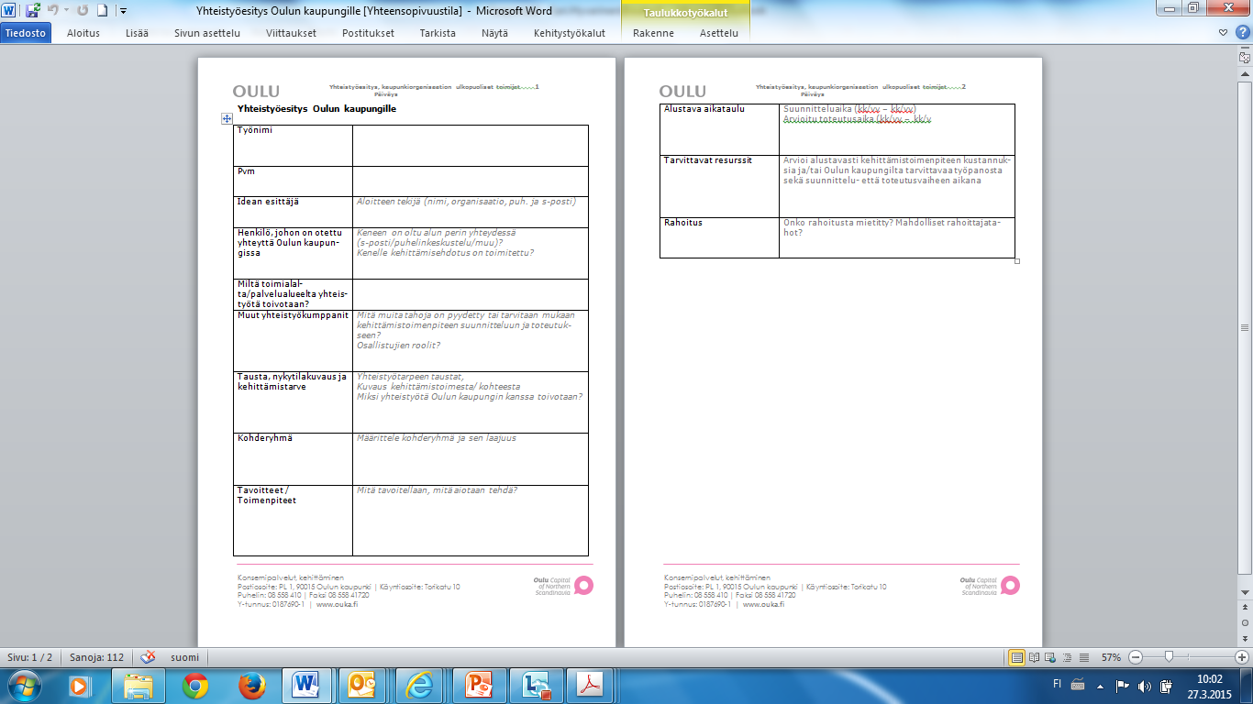The image size is (1253, 704).
Task: Click the proofing errors status icon
Action: (x=148, y=657)
